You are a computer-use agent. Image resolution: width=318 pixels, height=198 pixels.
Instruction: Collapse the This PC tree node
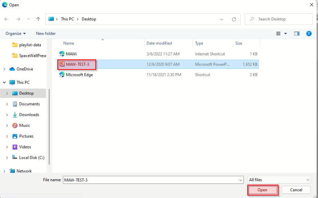tap(4, 83)
